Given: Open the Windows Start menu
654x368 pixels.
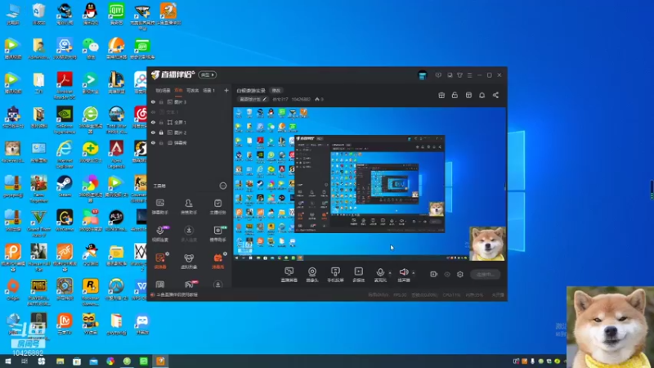Looking at the screenshot, I should click(8, 361).
